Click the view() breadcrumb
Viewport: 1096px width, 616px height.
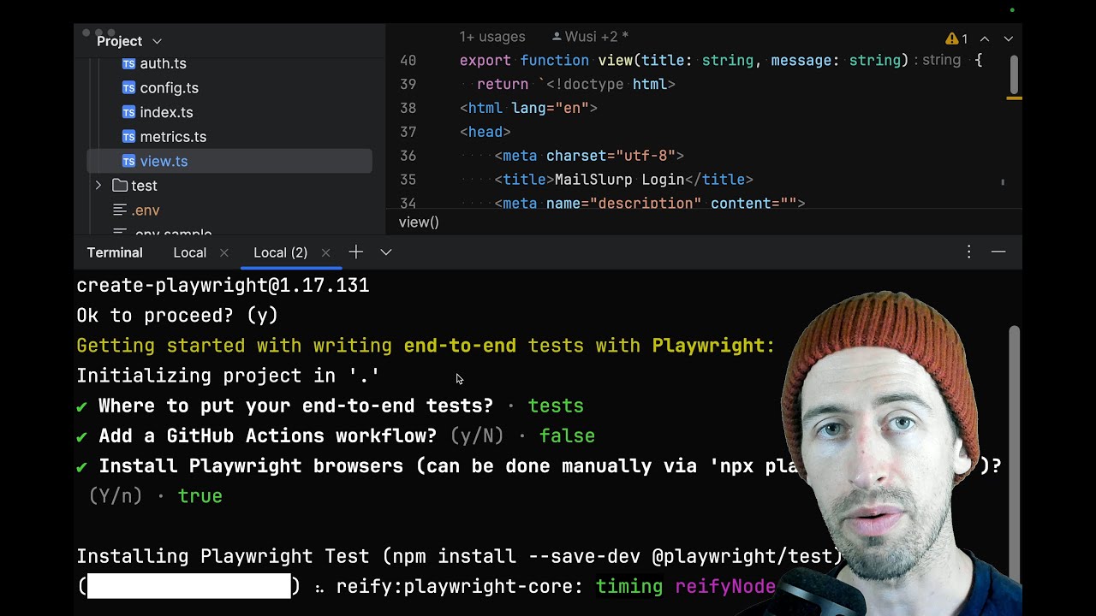419,222
